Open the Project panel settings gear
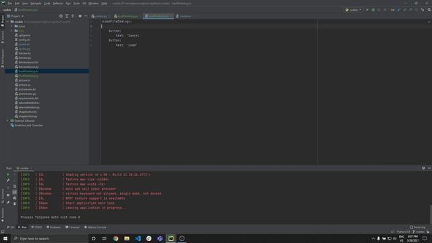The width and height of the screenshot is (432, 243). pyautogui.click(x=80, y=16)
